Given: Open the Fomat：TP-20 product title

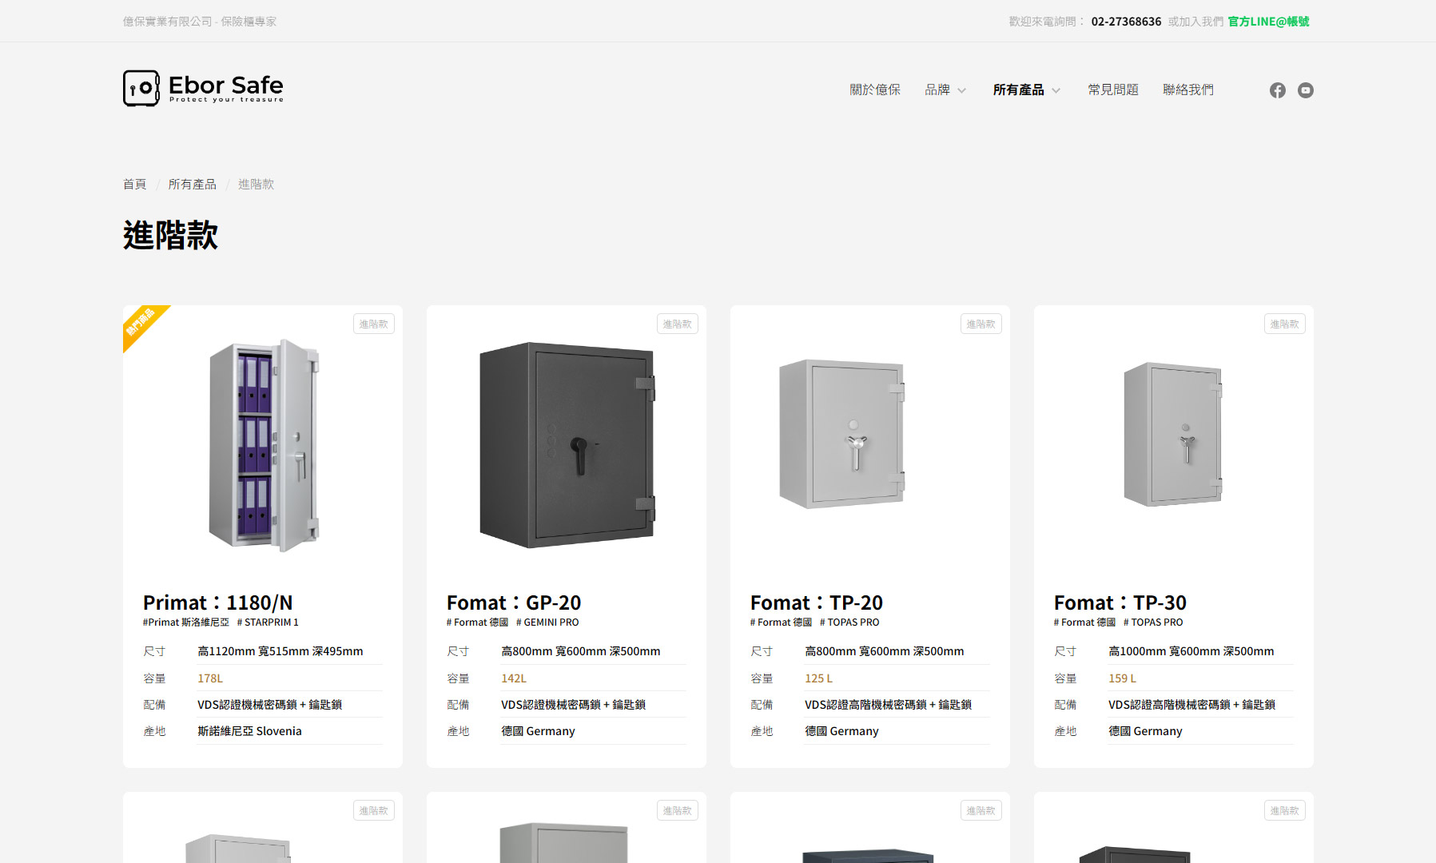Looking at the screenshot, I should pos(817,603).
